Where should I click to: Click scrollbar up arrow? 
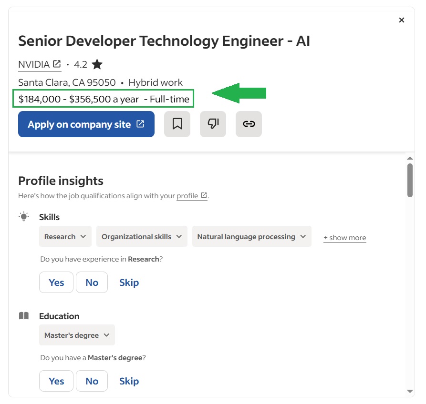click(410, 158)
